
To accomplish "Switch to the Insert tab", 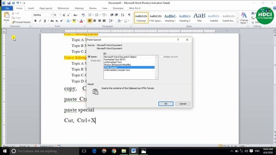I will (x=31, y=8).
